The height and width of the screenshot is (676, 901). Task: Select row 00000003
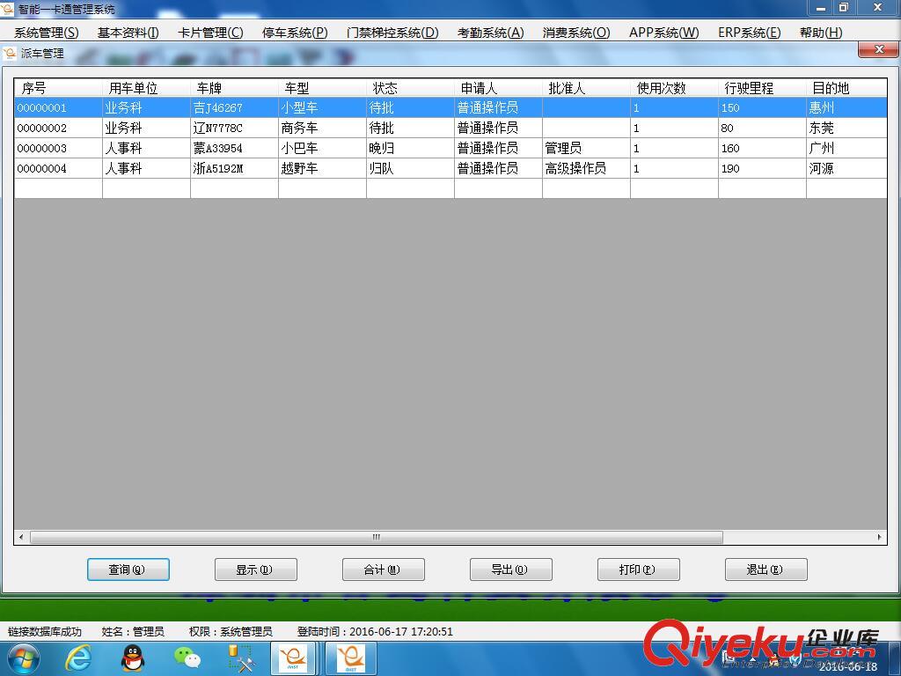[x=450, y=148]
